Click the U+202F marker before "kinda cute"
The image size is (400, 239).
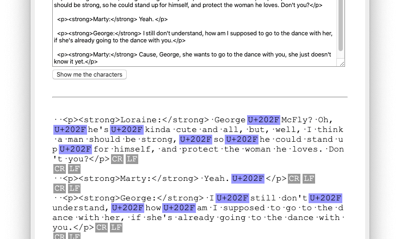[126, 130]
